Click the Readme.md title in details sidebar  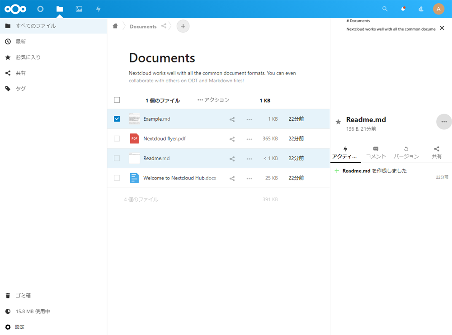[366, 120]
